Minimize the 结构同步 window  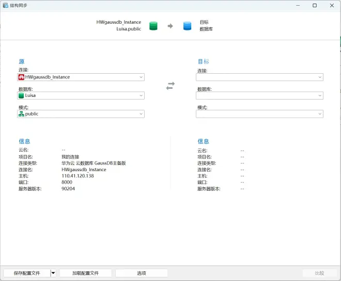click(298, 6)
